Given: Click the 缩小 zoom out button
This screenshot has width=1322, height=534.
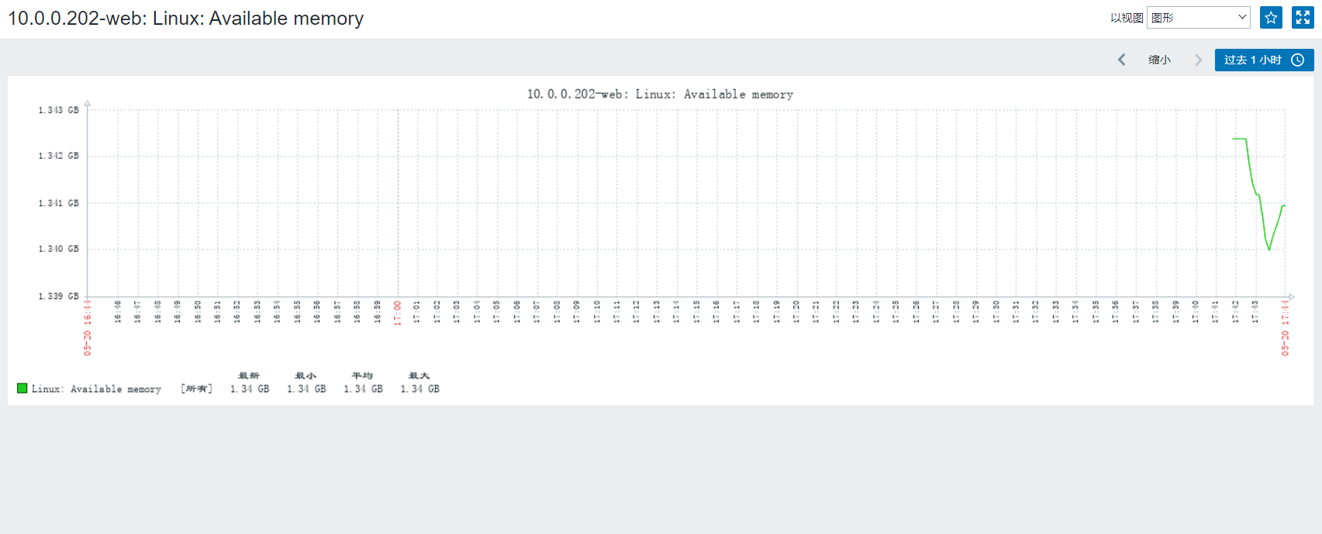Looking at the screenshot, I should (x=1159, y=60).
